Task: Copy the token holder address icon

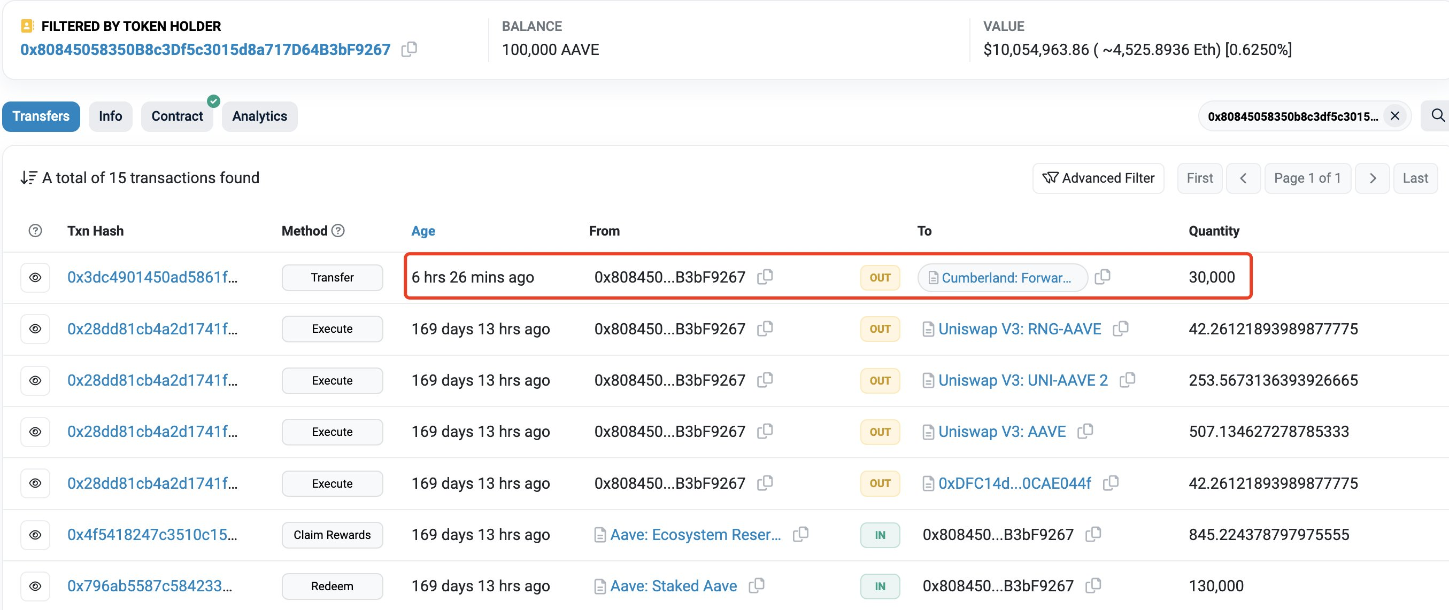Action: click(x=409, y=50)
